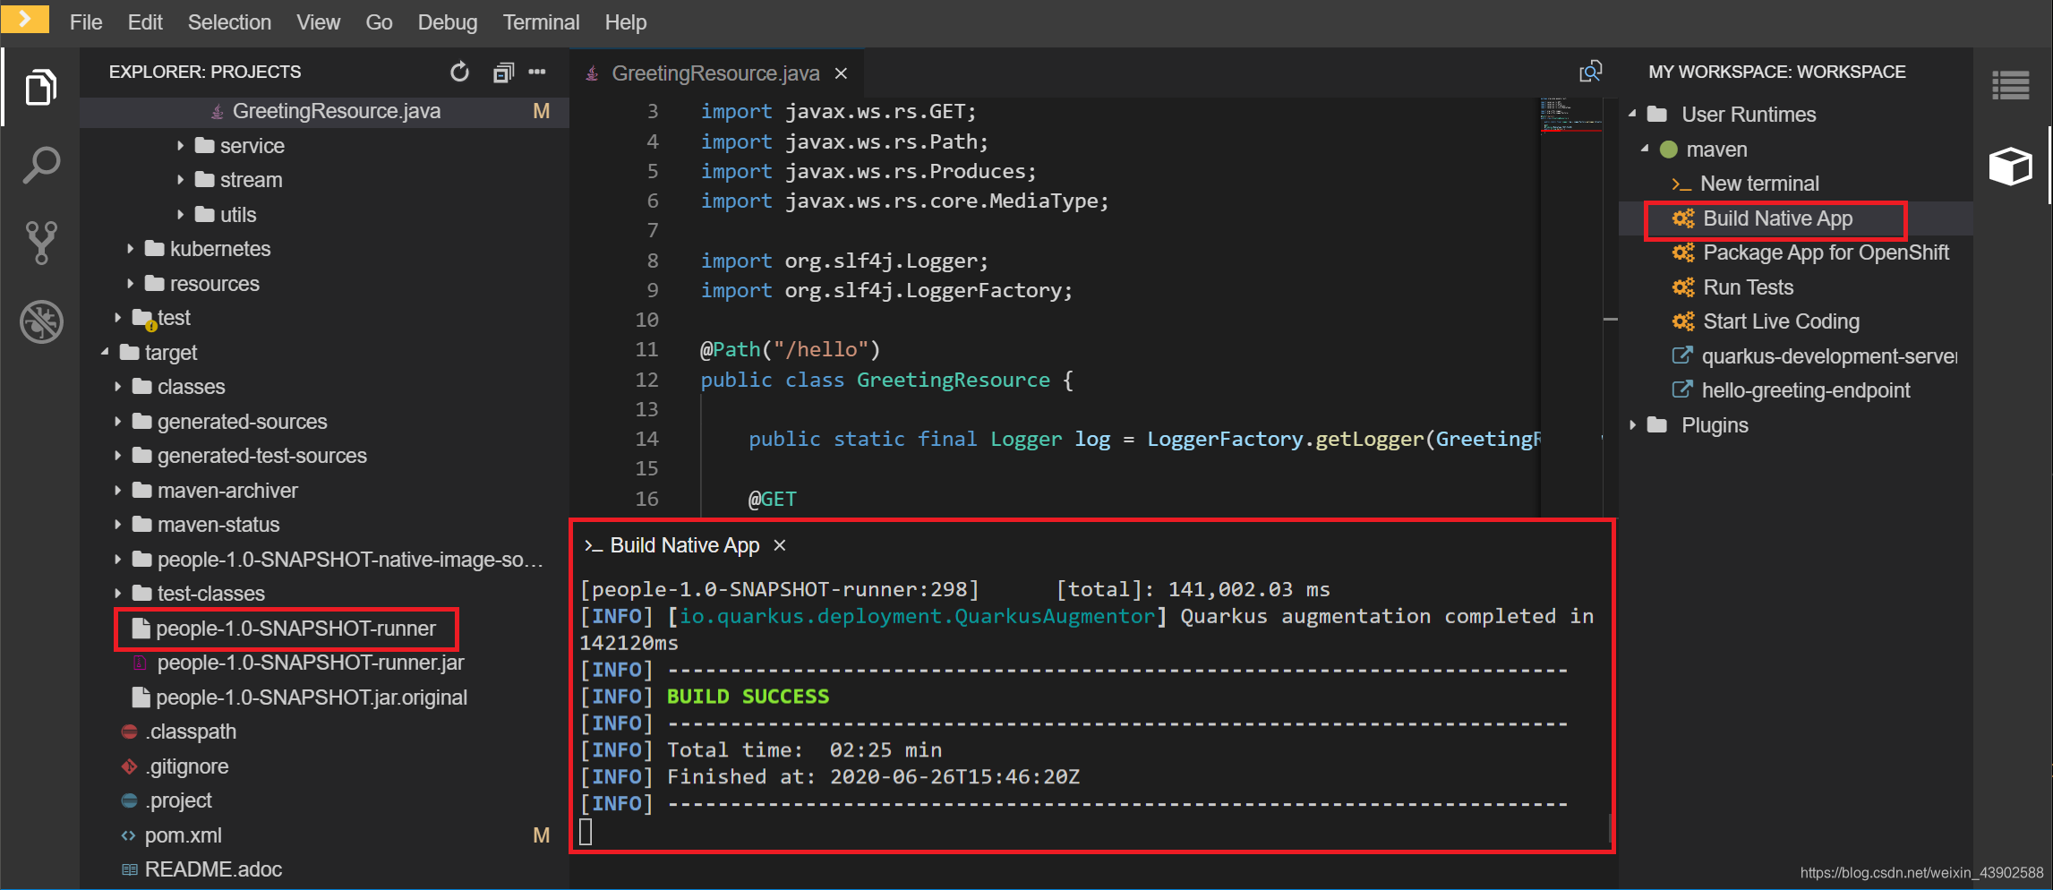Click gear icon beside Start Live Coding
This screenshot has height=890, width=2053.
tap(1683, 321)
